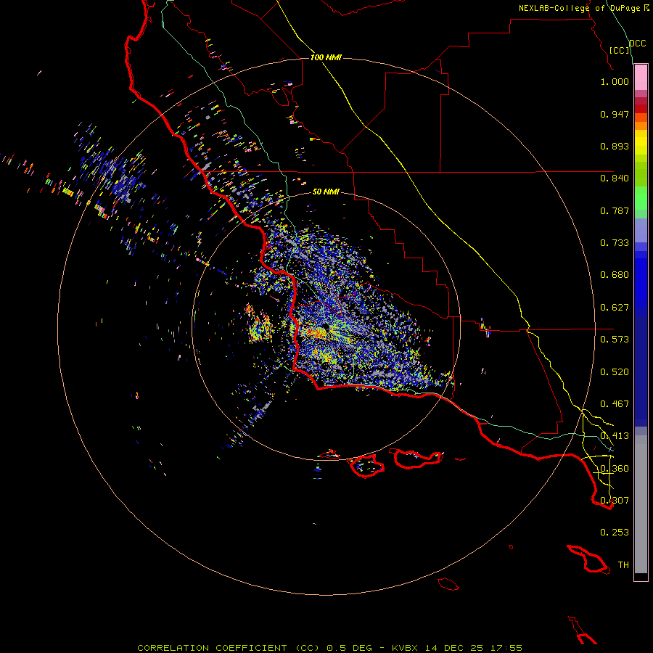Click the KVBX station identifier
The image size is (653, 653).
point(404,648)
